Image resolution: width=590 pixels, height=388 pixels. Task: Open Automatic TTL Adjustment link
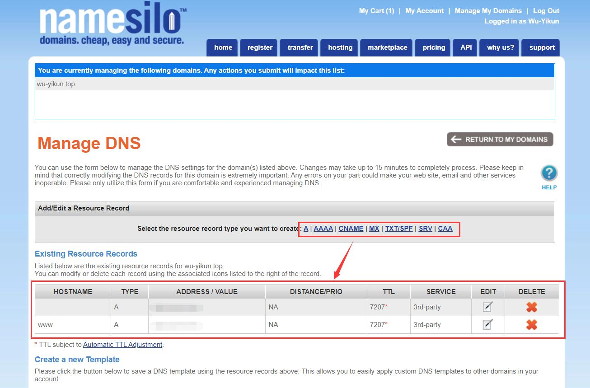pyautogui.click(x=122, y=345)
